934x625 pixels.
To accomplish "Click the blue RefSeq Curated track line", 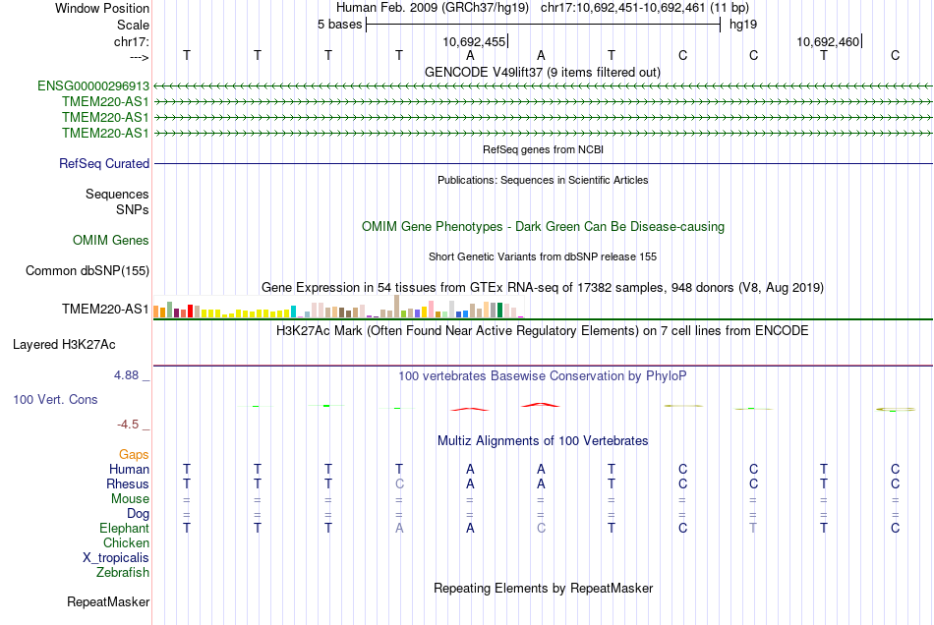I will (544, 164).
